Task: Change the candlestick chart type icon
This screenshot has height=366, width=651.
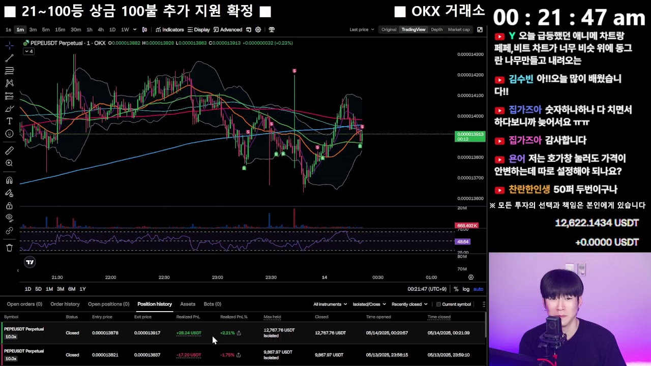Action: 144,29
